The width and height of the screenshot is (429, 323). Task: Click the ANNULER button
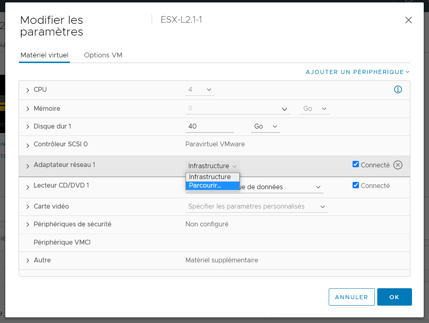[x=352, y=297]
